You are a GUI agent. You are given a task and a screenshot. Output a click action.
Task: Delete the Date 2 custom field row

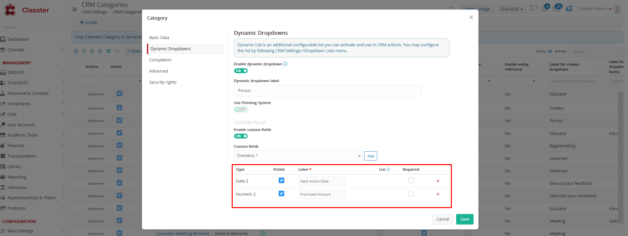click(x=437, y=181)
